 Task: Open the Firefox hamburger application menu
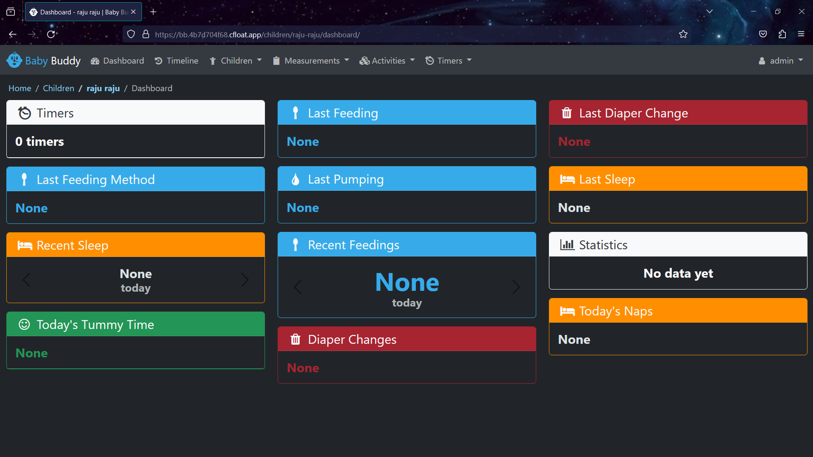[801, 34]
